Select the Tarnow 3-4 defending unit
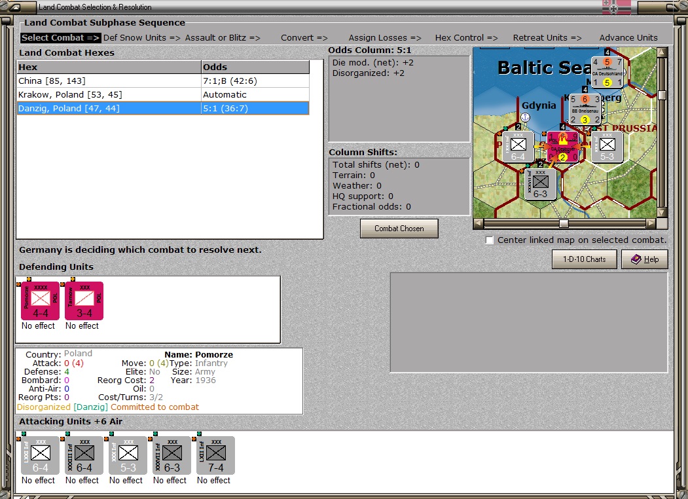The width and height of the screenshot is (688, 499). click(84, 301)
